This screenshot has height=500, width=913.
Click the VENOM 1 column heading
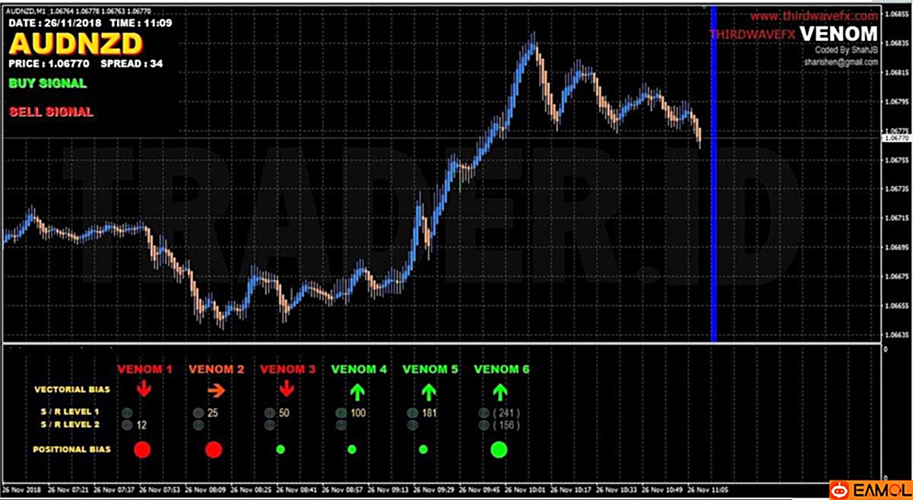144,369
